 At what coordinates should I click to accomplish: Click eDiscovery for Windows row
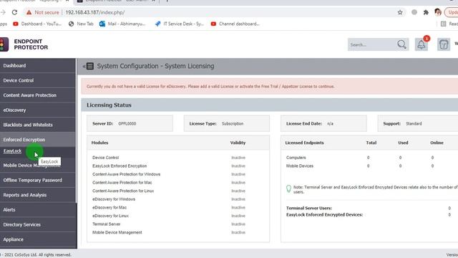click(178, 199)
